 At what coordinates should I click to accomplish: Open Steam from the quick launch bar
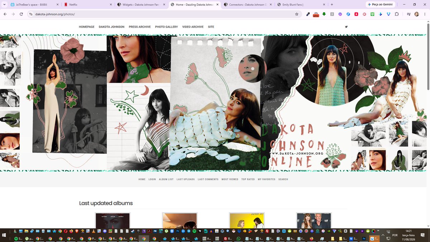[132, 231]
